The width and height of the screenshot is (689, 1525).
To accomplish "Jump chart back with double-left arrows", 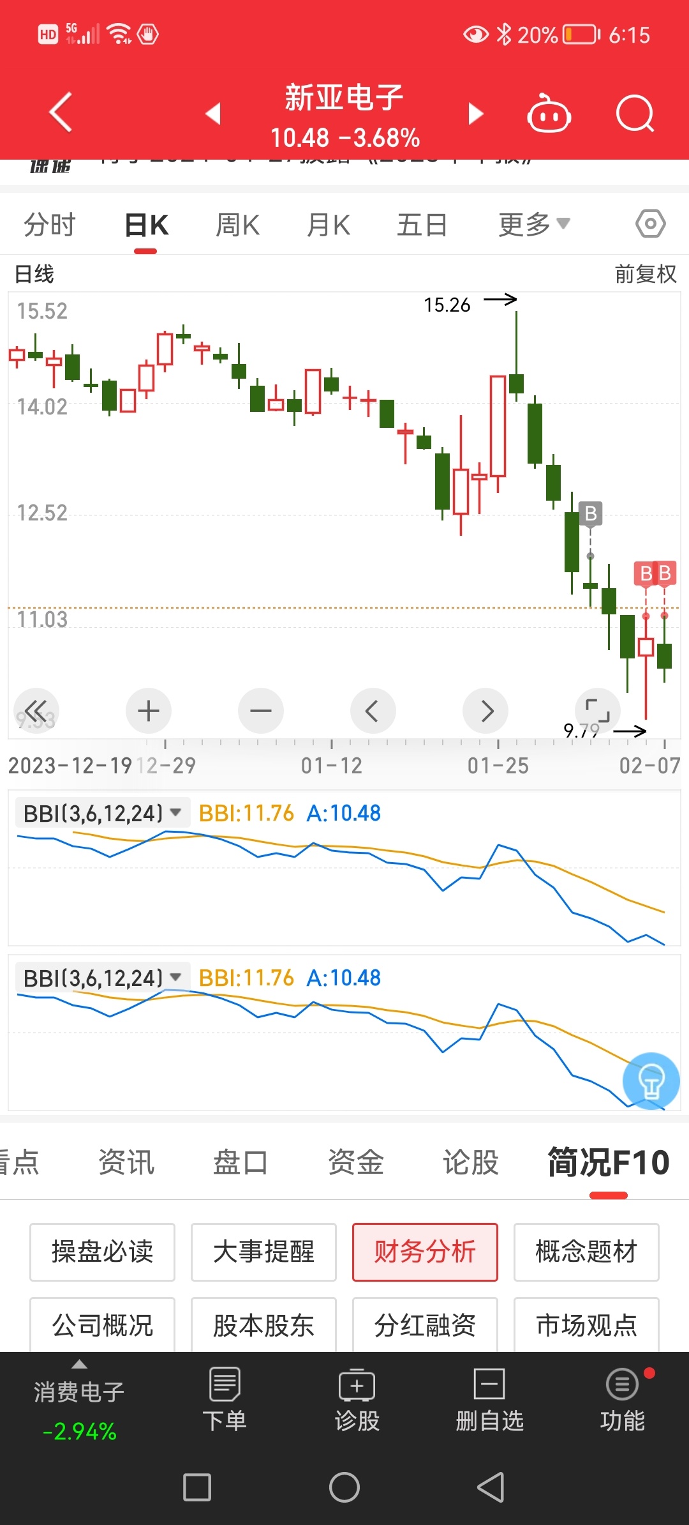I will [36, 710].
